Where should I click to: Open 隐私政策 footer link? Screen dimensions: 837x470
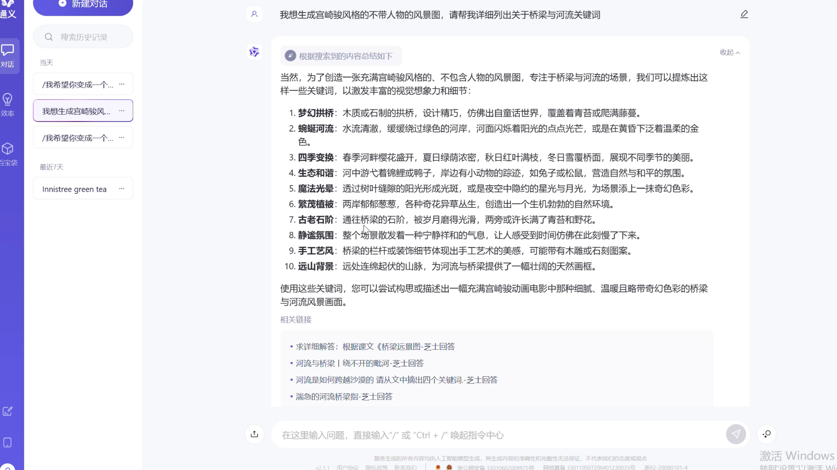pos(376,467)
